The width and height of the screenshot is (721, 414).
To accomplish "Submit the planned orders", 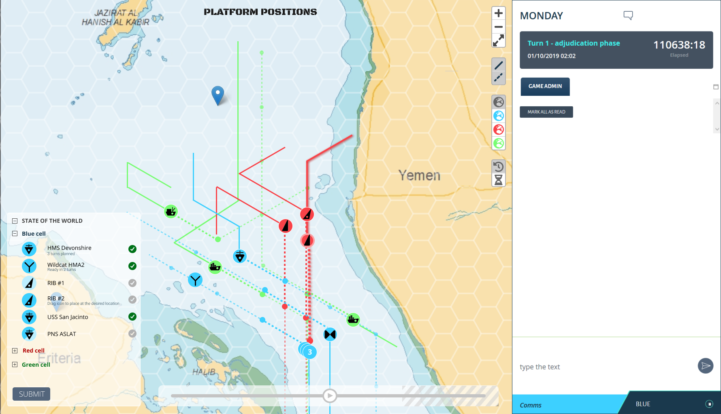I will [x=32, y=394].
